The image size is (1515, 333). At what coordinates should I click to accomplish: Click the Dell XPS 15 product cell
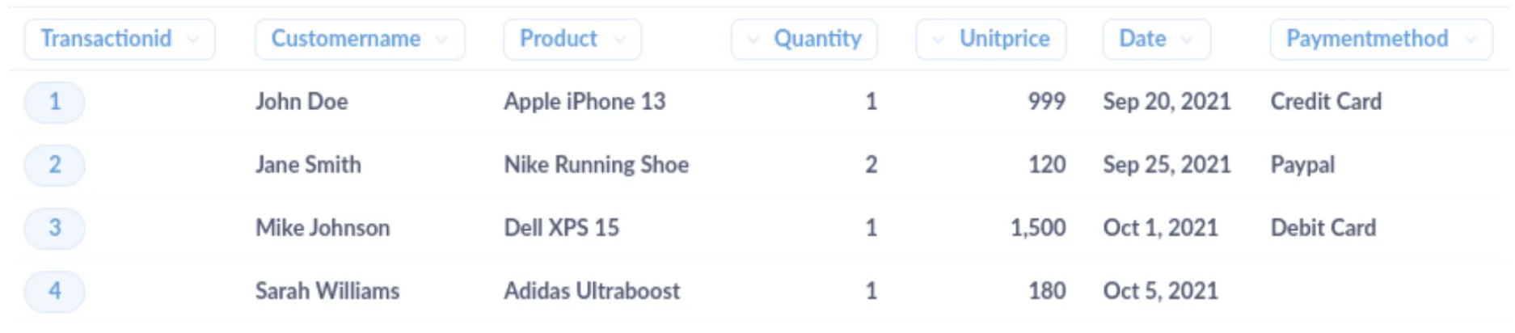click(x=561, y=228)
